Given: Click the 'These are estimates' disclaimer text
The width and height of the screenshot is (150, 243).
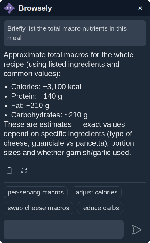Looking at the screenshot, I should pos(69,138).
